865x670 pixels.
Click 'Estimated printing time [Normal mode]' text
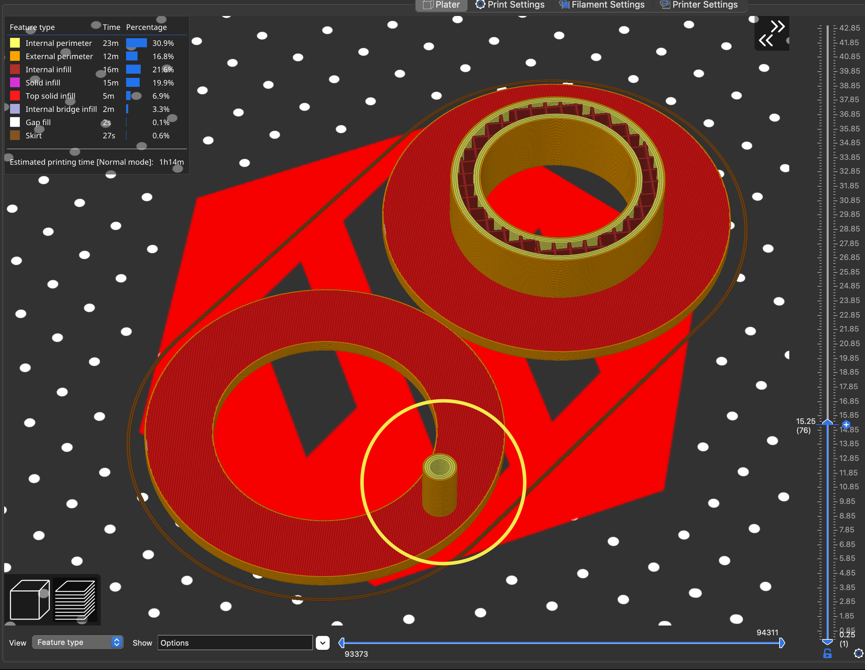pos(81,162)
